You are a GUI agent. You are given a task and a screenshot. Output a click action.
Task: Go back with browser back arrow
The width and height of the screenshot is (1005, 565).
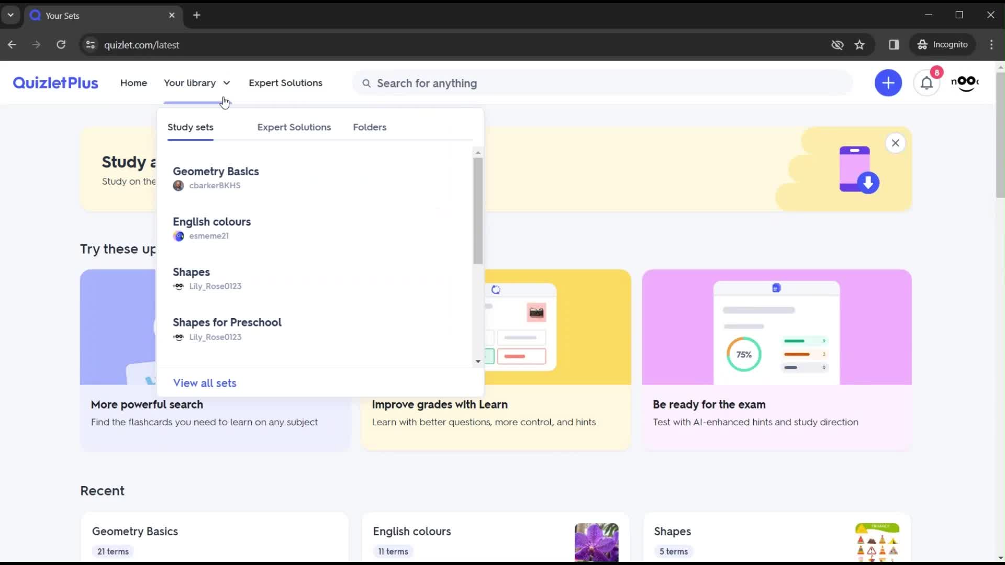12,44
